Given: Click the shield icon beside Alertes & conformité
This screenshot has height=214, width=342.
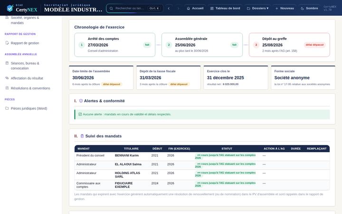Looking at the screenshot, I should [81, 101].
